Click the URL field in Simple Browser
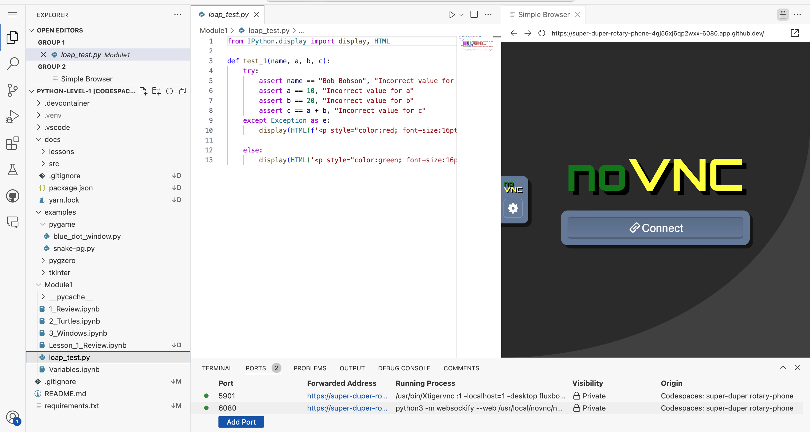The width and height of the screenshot is (810, 432). pyautogui.click(x=658, y=33)
